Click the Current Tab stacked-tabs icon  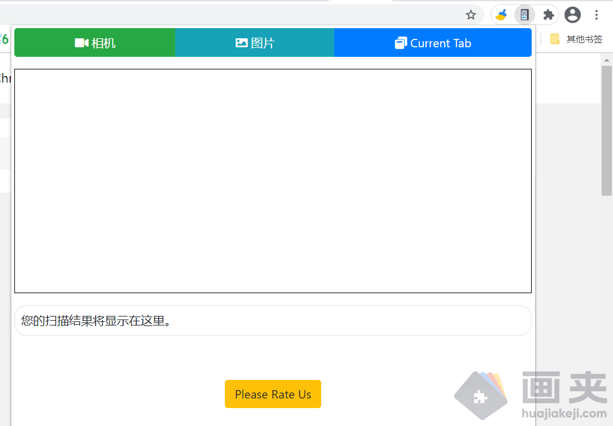point(401,42)
